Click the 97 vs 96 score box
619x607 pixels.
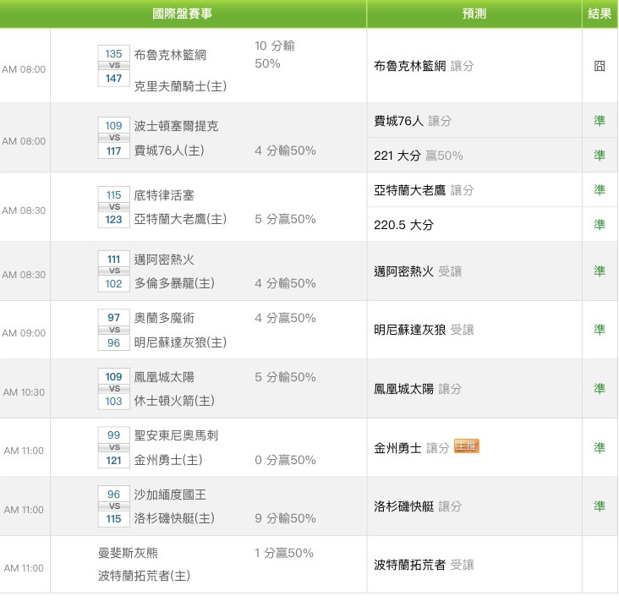pyautogui.click(x=113, y=330)
